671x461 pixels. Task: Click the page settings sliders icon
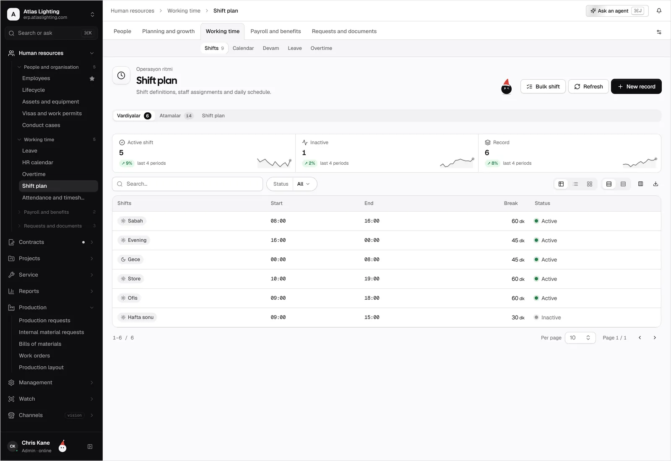(659, 32)
